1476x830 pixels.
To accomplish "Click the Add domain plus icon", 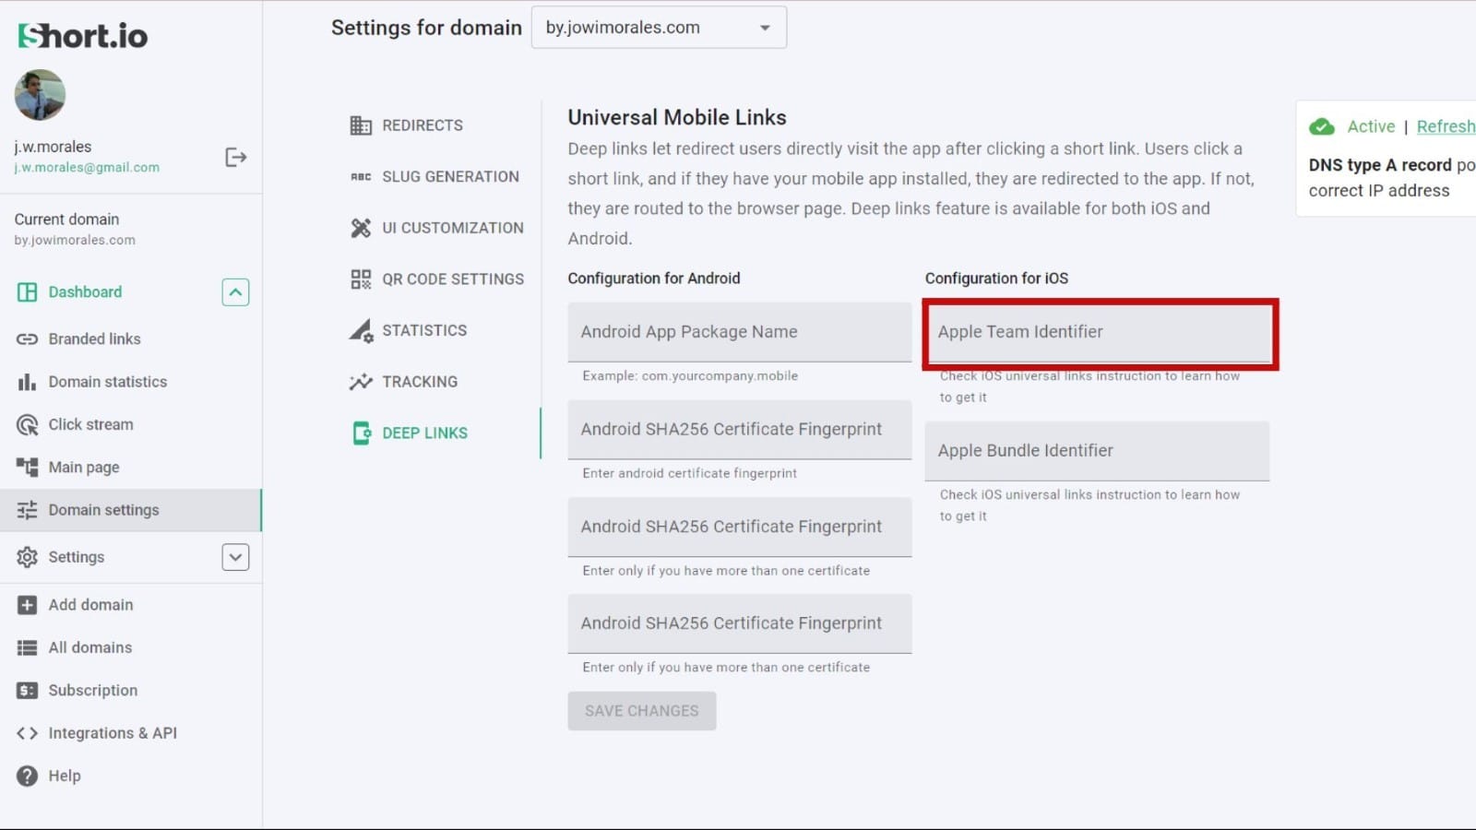I will [28, 605].
